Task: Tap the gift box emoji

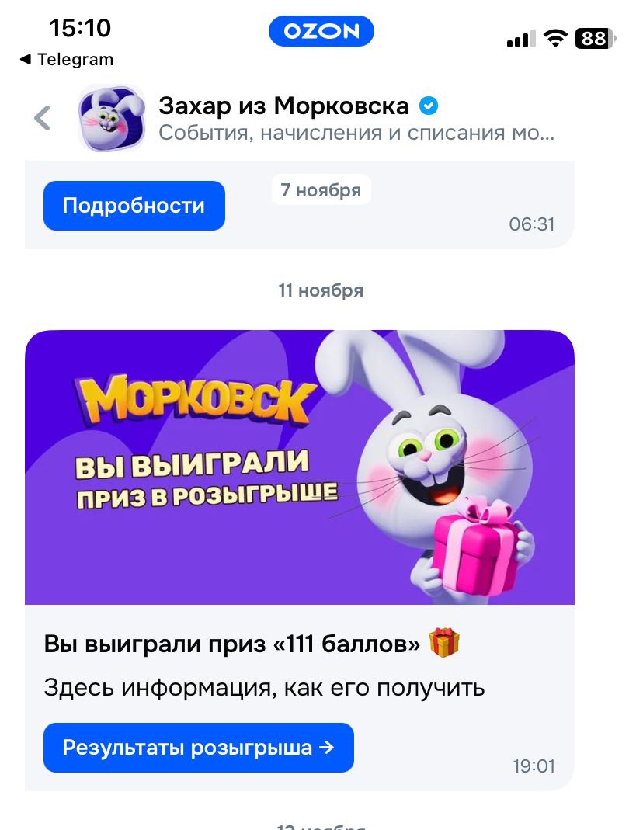Action: (443, 643)
